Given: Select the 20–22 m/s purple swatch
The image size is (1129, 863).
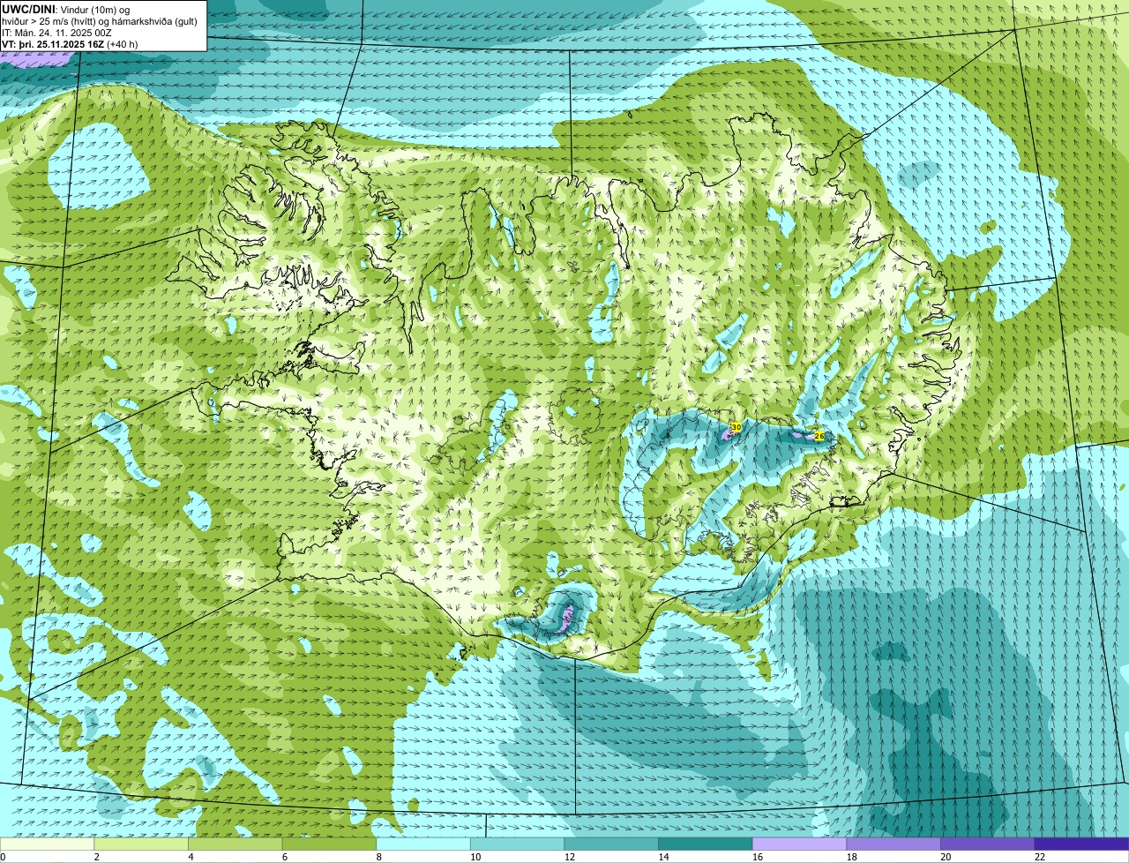Looking at the screenshot, I should (988, 844).
